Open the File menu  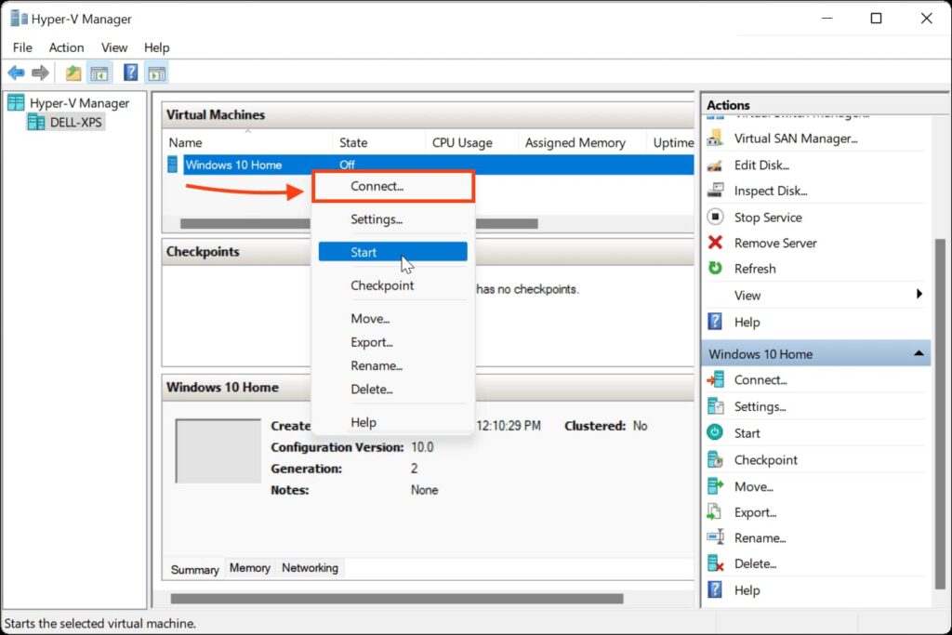[22, 47]
